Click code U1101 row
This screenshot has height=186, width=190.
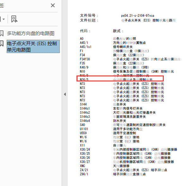click(111, 129)
